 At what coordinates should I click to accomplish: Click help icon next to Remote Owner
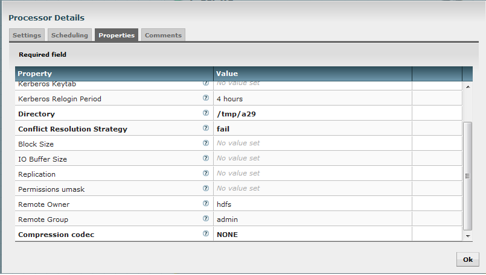click(x=206, y=204)
